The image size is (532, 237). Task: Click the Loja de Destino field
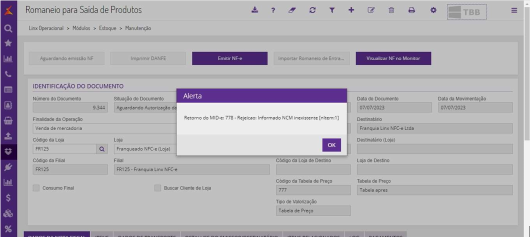click(x=434, y=169)
